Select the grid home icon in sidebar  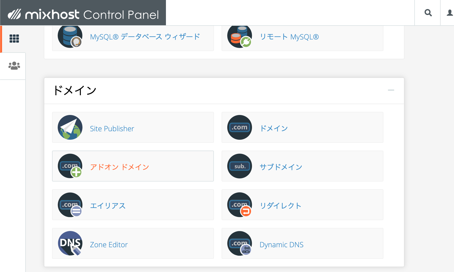point(14,38)
